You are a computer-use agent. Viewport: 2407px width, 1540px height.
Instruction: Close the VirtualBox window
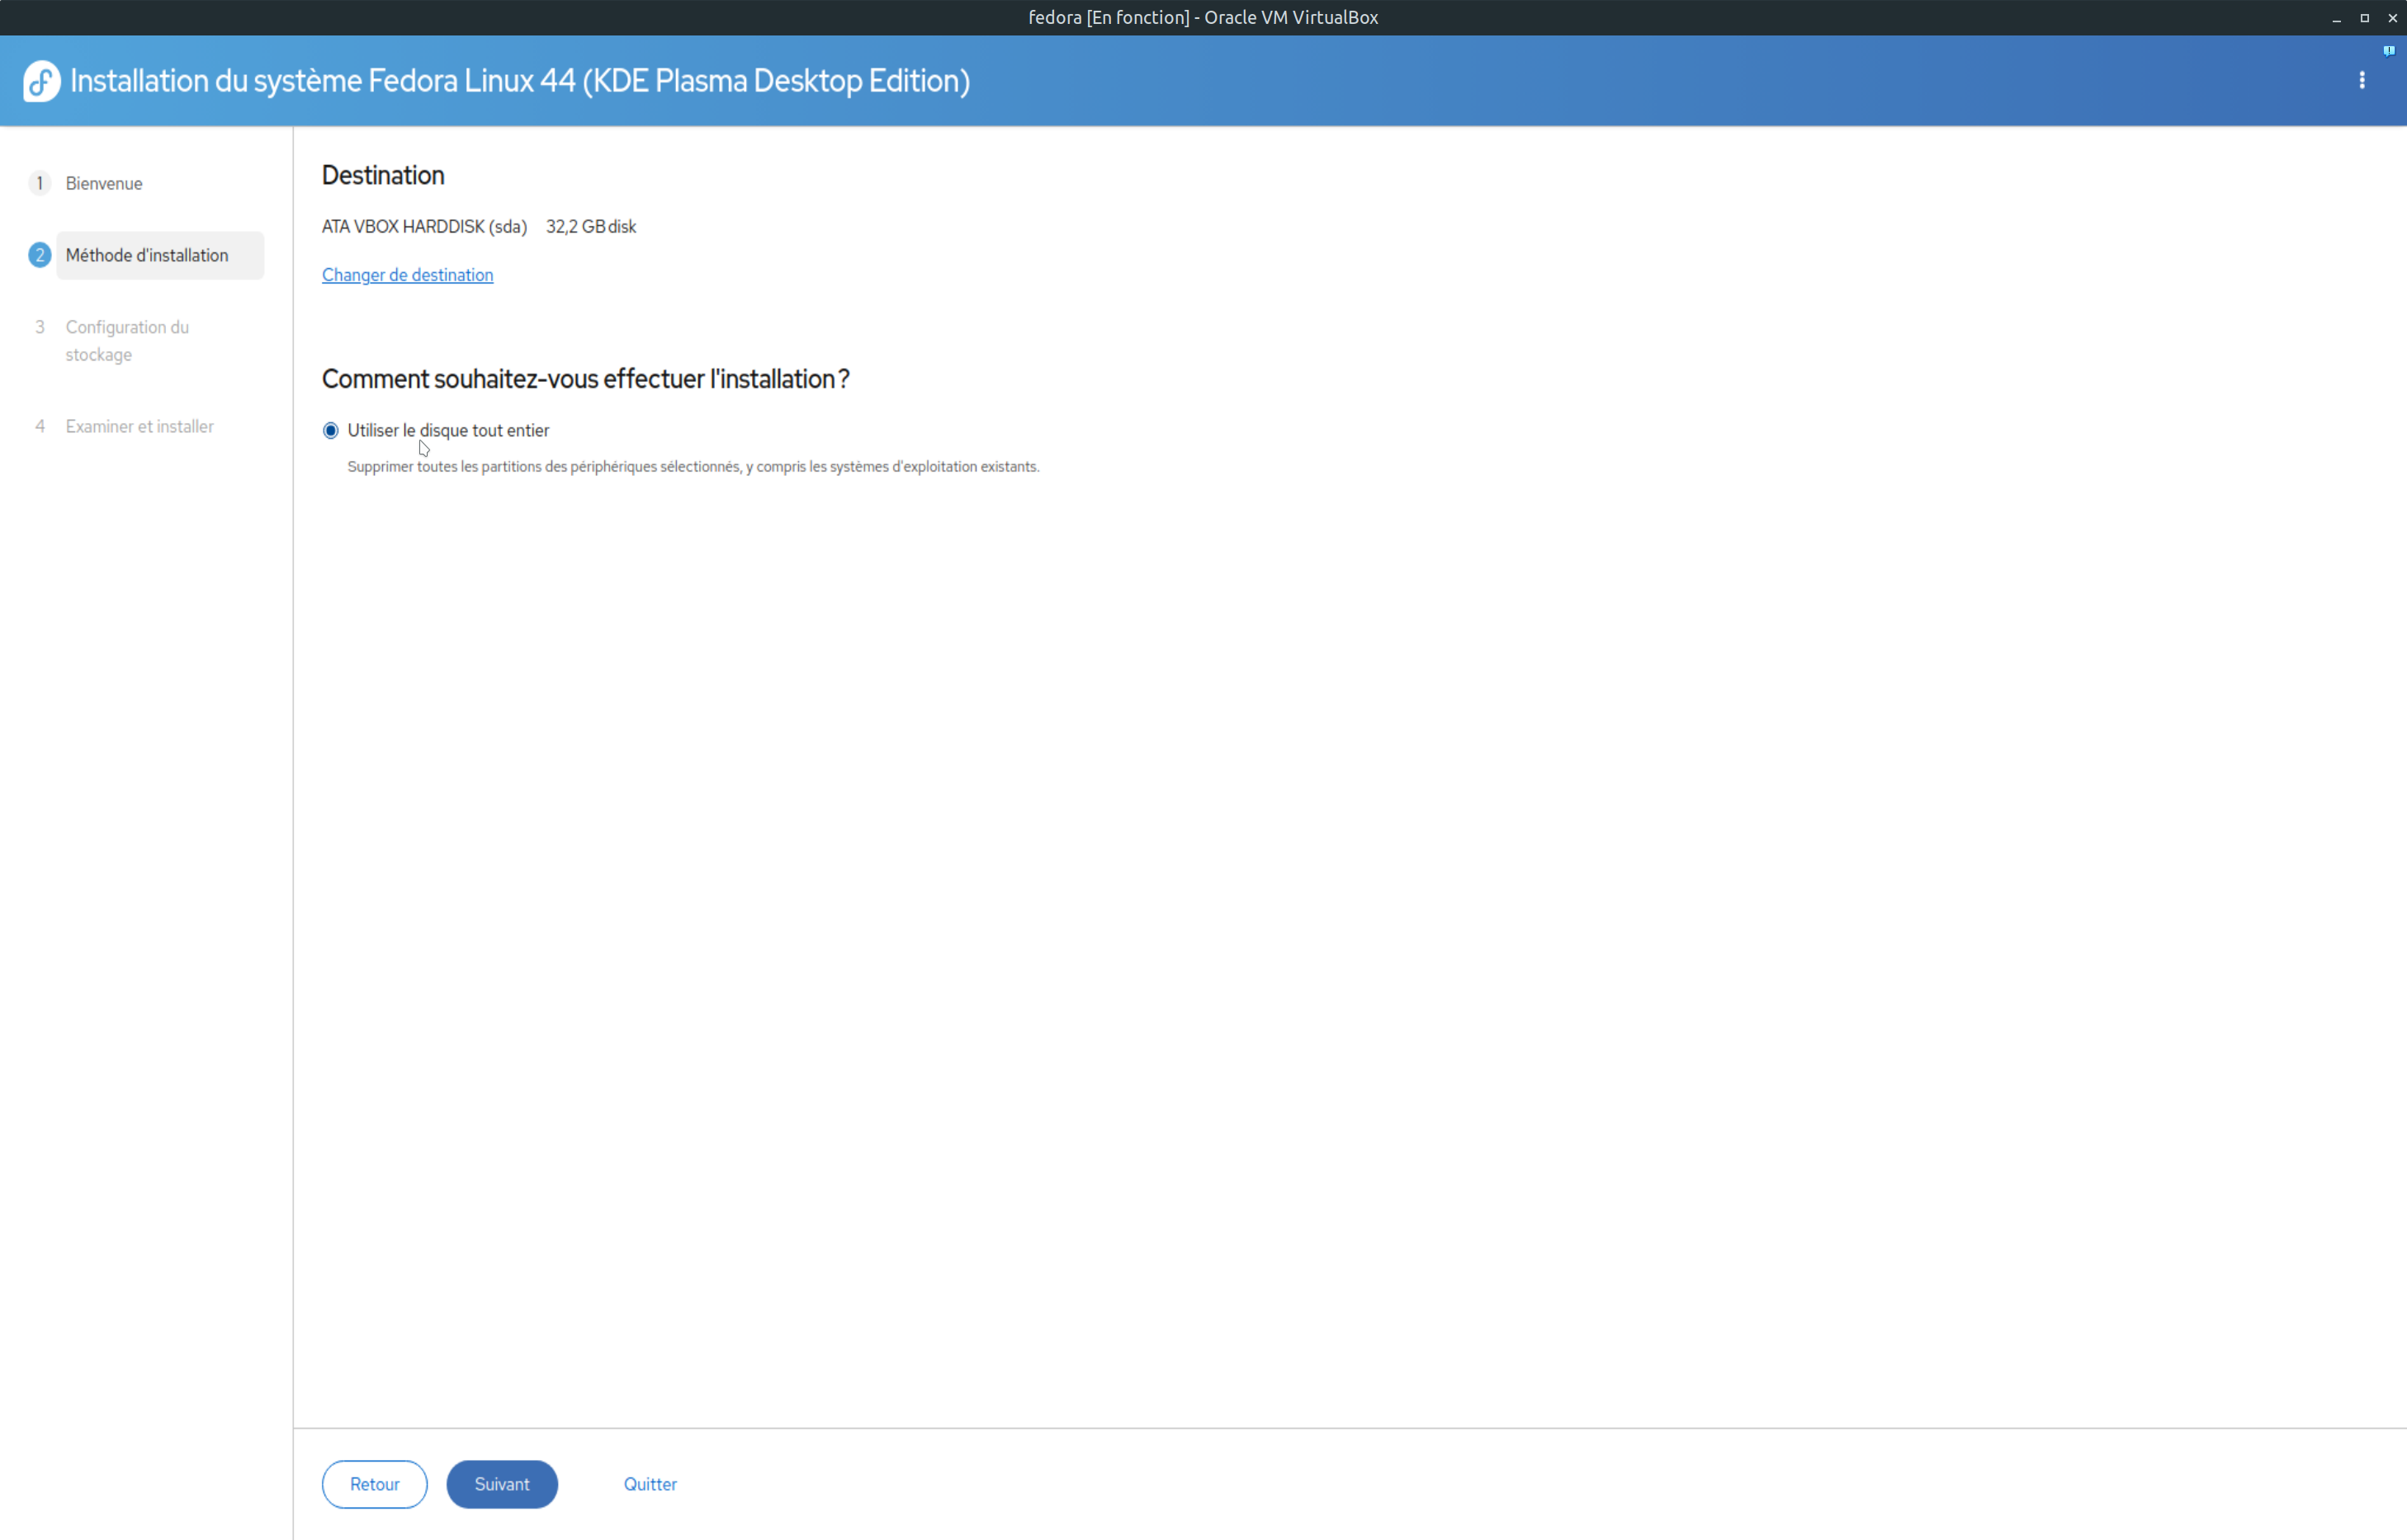pos(2393,18)
